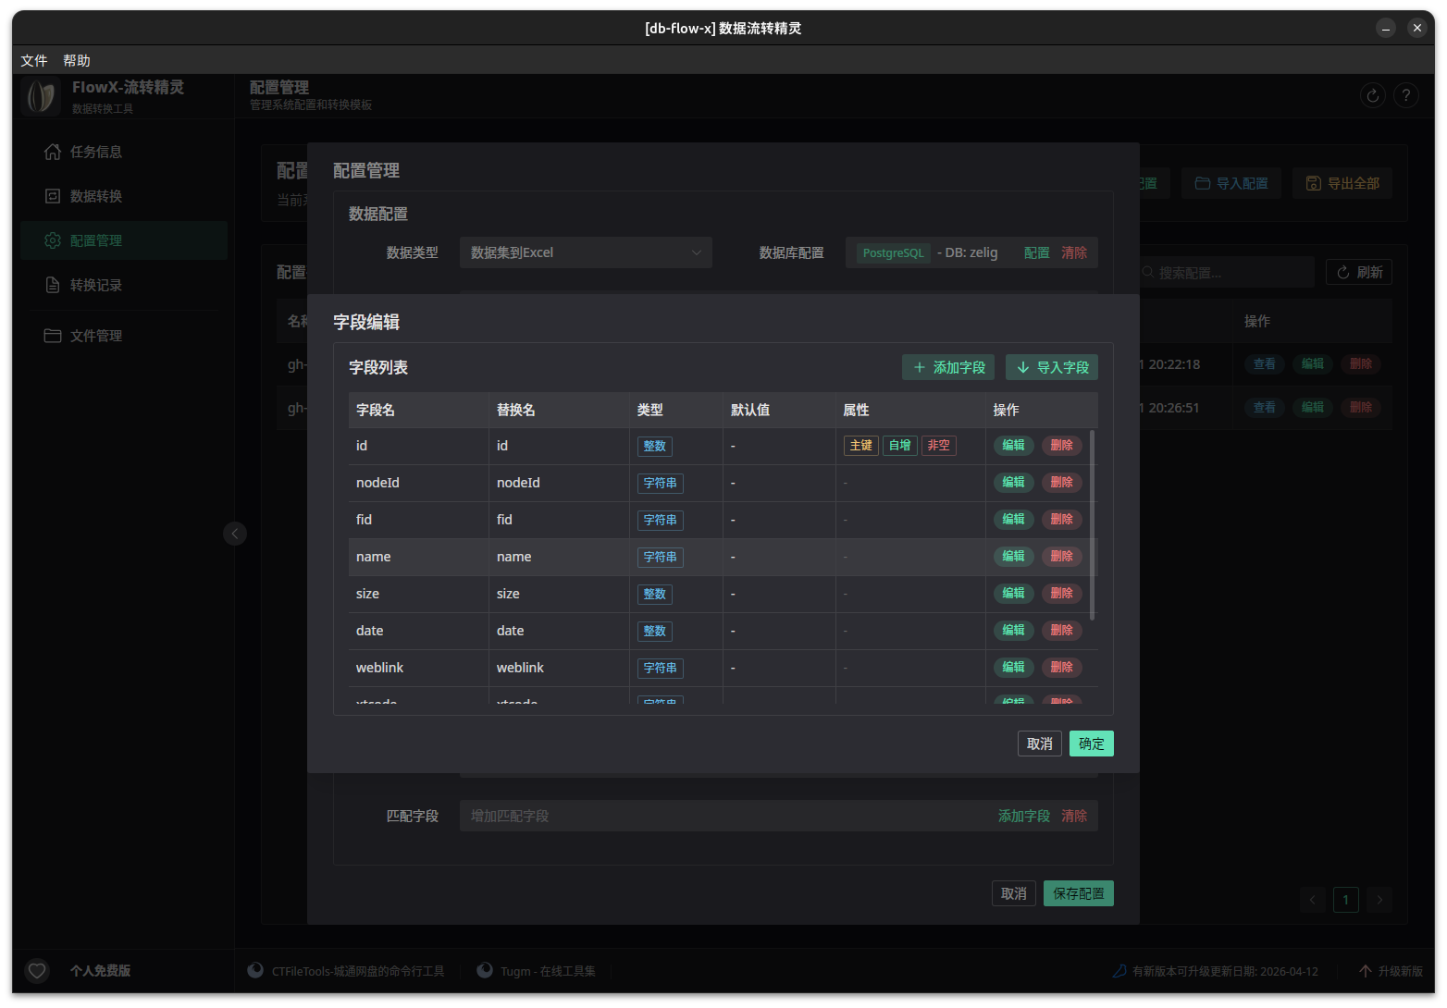
Task: Toggle the 主键 badge on the id field
Action: tap(860, 445)
